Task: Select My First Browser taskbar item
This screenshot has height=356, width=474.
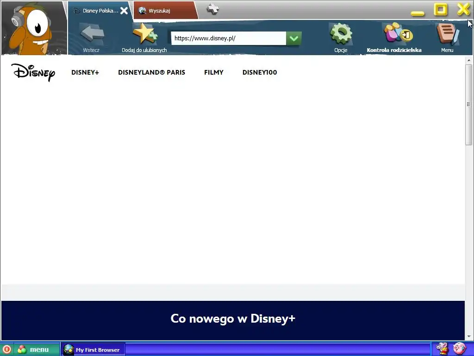Action: pyautogui.click(x=93, y=350)
